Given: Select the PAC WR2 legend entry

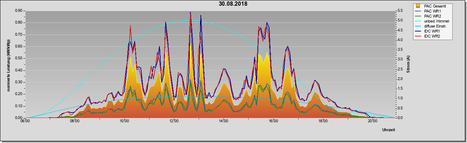Looking at the screenshot, I should tap(432, 16).
